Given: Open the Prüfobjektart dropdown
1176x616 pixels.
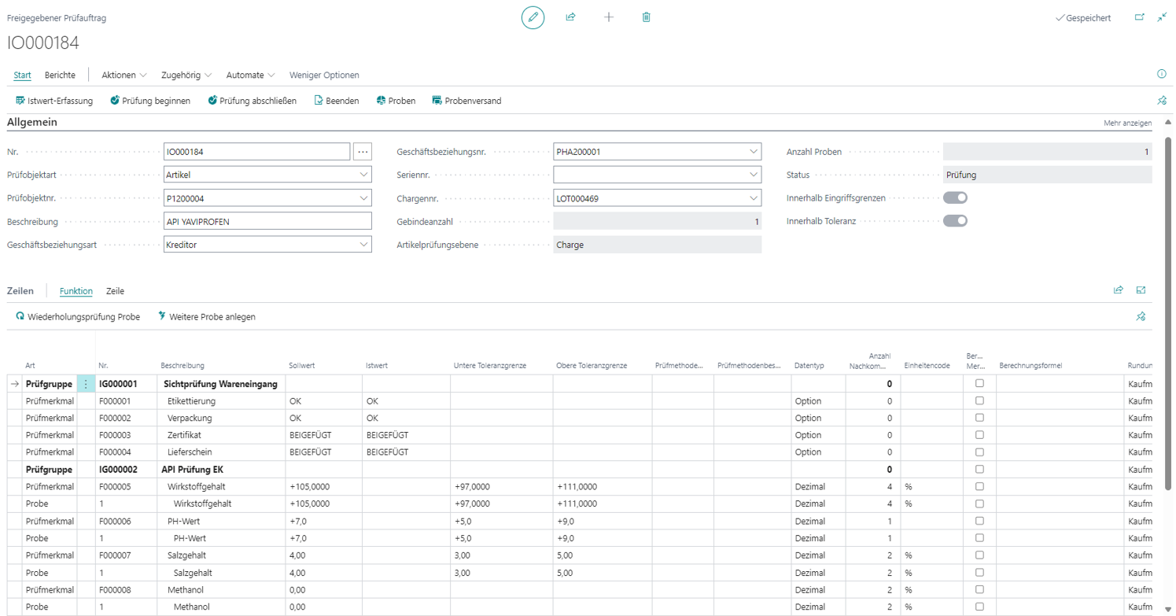Looking at the screenshot, I should (364, 174).
